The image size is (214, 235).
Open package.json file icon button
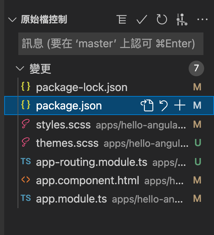pyautogui.click(x=147, y=106)
